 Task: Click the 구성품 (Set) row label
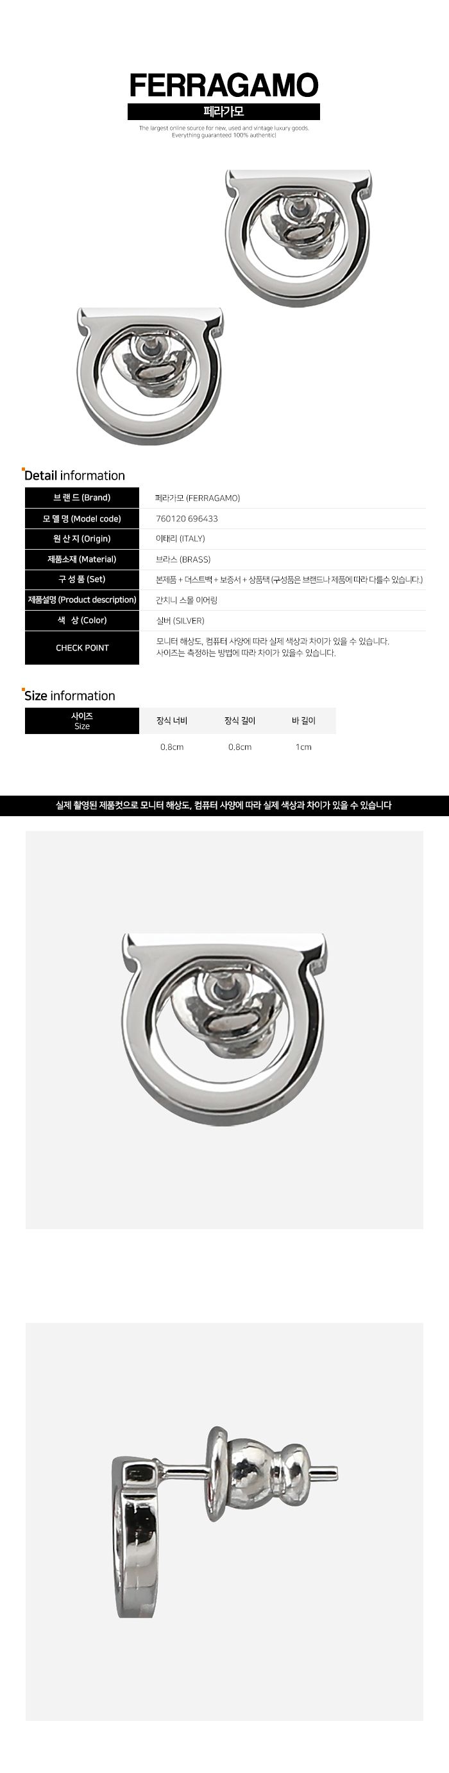(82, 579)
